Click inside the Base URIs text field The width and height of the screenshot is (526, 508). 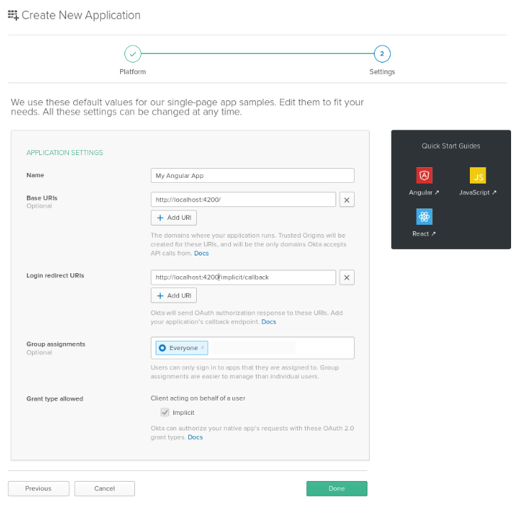[x=242, y=200]
